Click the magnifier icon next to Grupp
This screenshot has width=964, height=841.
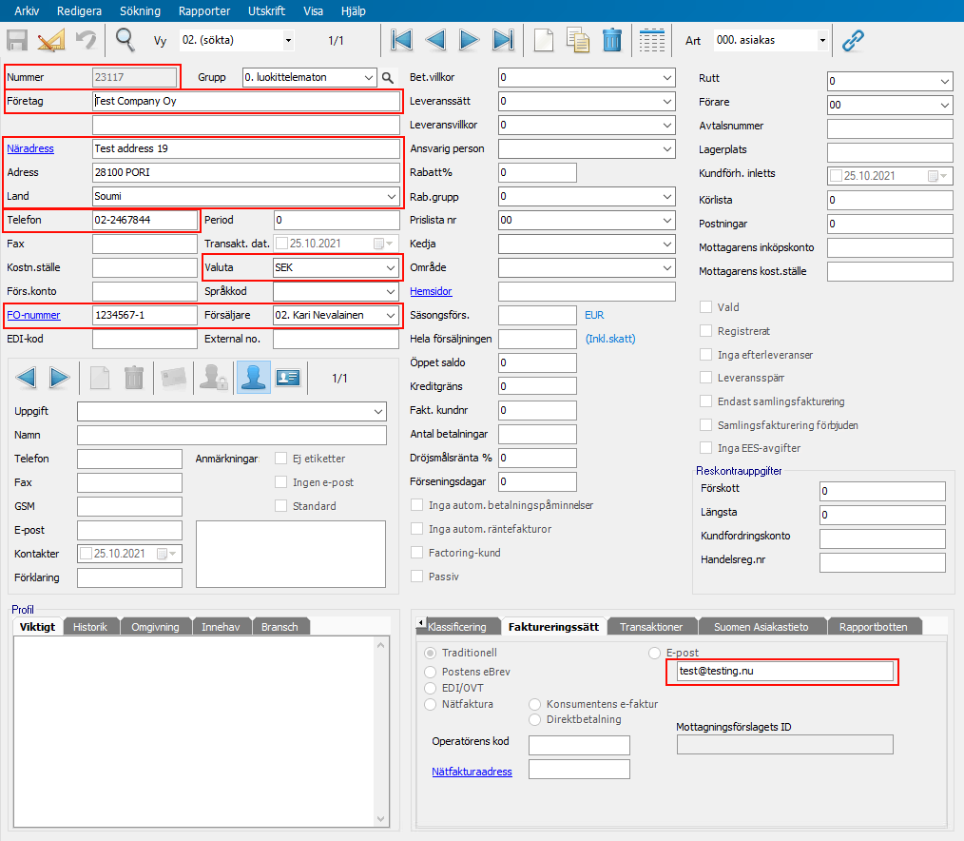[388, 78]
